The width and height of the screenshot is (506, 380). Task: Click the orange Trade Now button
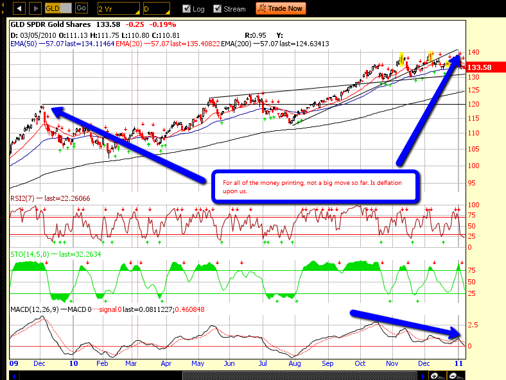(281, 8)
